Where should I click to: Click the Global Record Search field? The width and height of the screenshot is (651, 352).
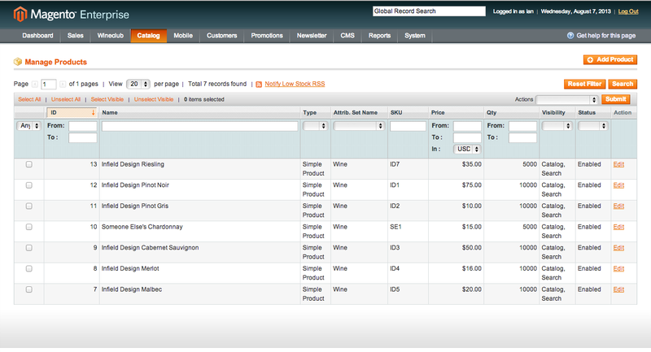[429, 11]
